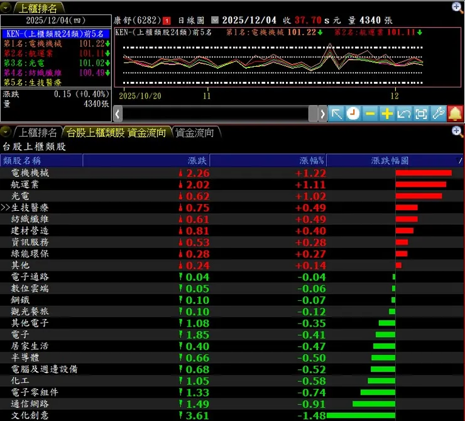This screenshot has height=421, width=465.
Task: Open round dropdown button beside top 上櫃排名 tab
Action: click(5, 8)
